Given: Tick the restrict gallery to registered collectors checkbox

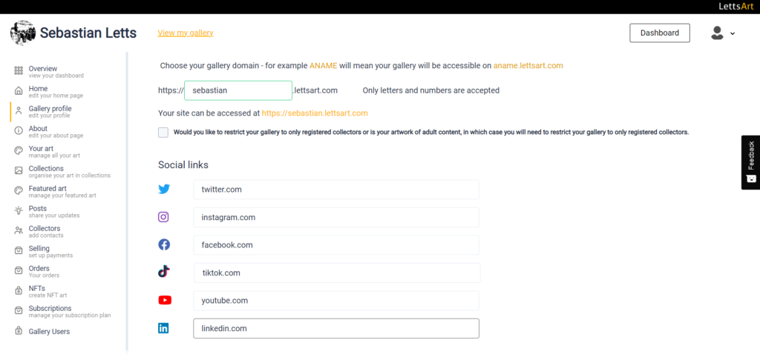Looking at the screenshot, I should [x=163, y=133].
